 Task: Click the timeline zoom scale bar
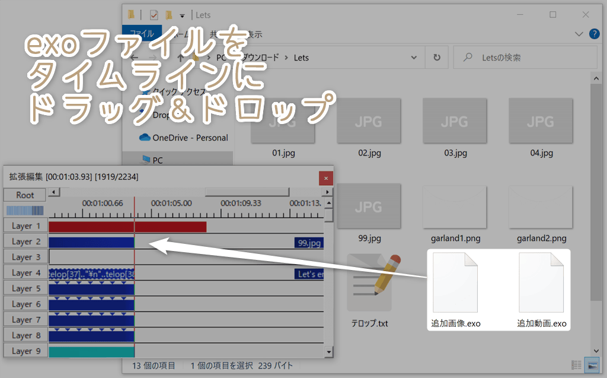click(25, 211)
